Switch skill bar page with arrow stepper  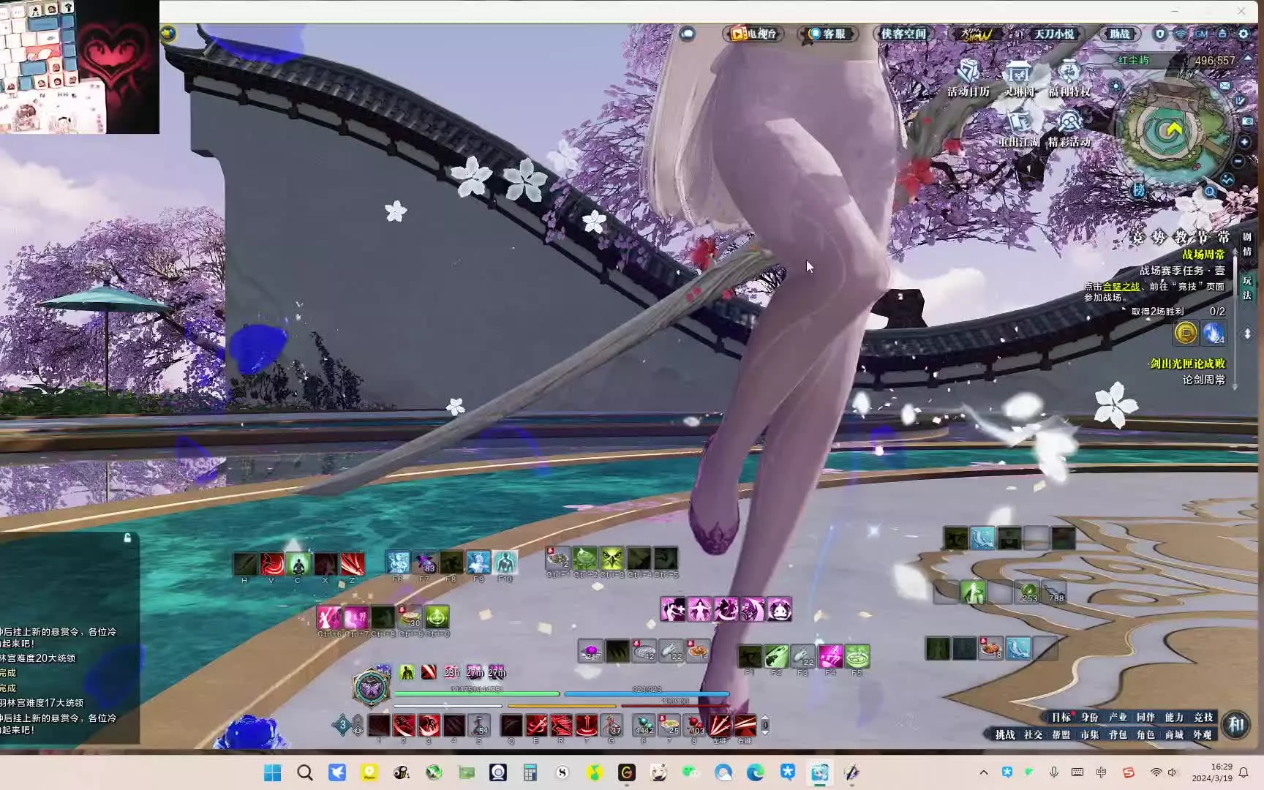tap(765, 725)
